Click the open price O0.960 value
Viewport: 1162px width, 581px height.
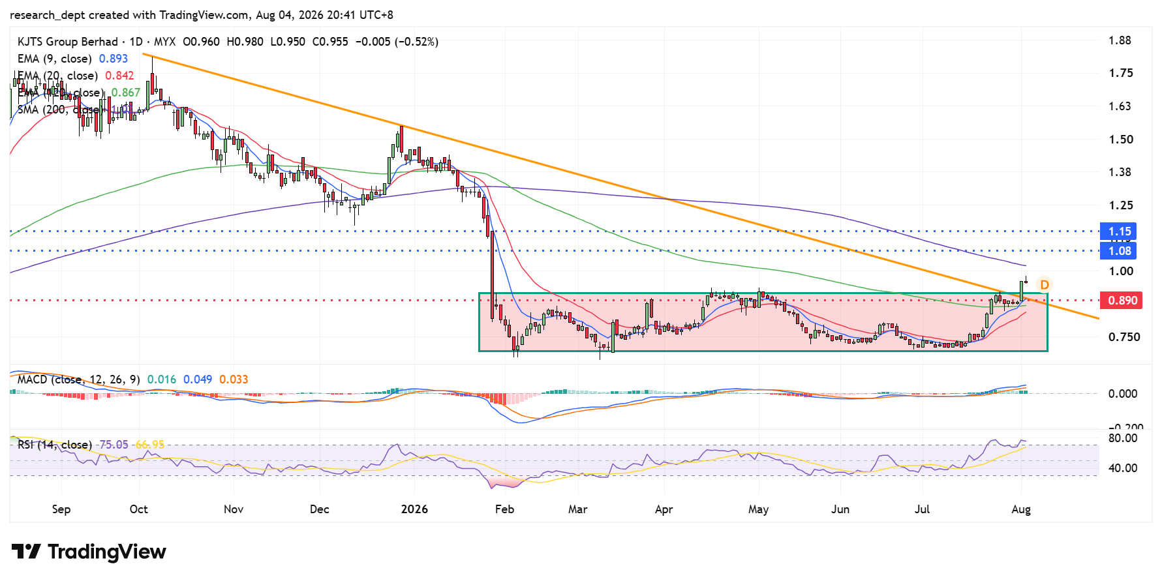click(x=201, y=42)
